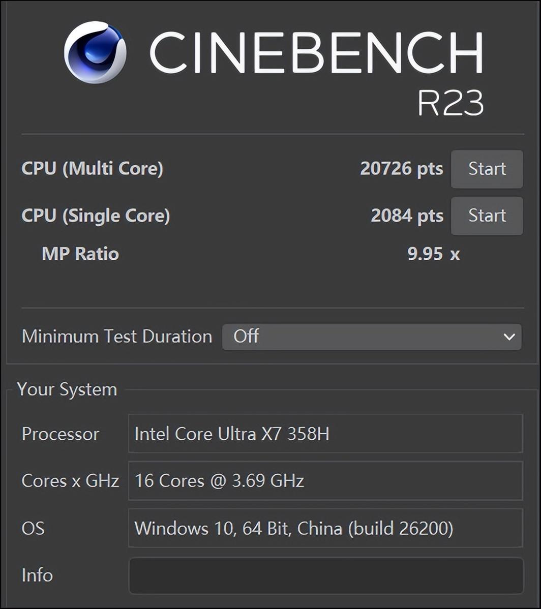Start the CPU Multi Core test
Screen dimensions: 541x609
click(x=487, y=169)
